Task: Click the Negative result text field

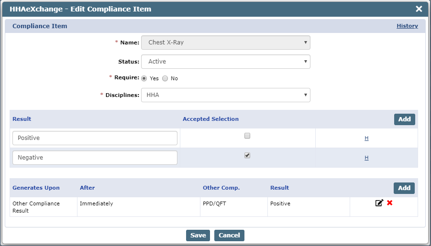Action: (x=95, y=158)
